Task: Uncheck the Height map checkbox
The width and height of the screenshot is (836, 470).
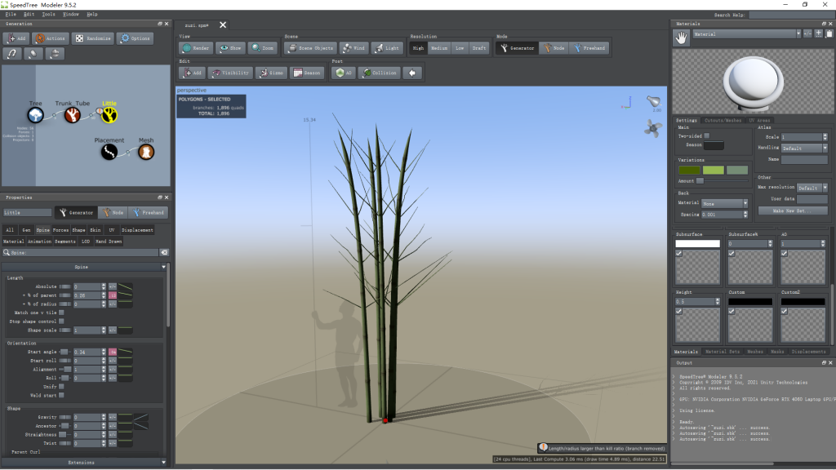Action: (678, 311)
